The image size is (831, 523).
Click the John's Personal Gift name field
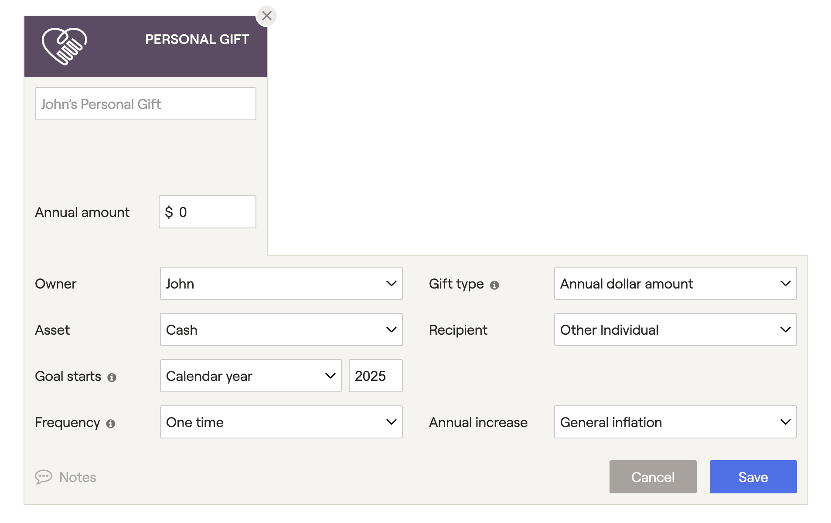145,104
